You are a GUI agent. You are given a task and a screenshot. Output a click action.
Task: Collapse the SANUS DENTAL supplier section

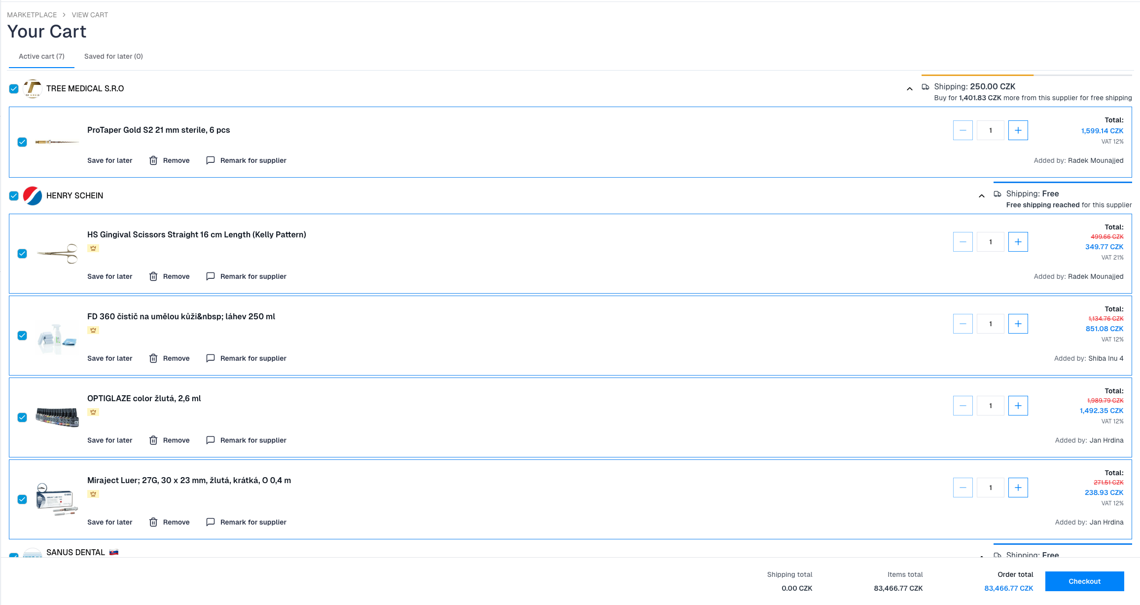(x=981, y=555)
